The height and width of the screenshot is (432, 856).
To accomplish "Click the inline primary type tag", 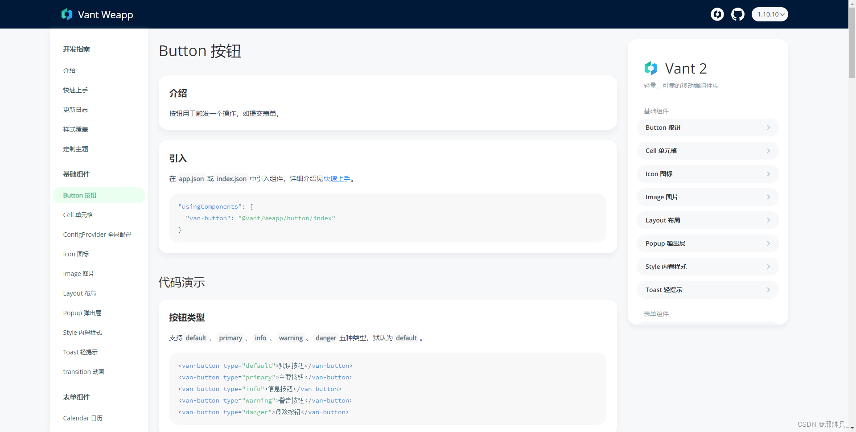I will (230, 338).
